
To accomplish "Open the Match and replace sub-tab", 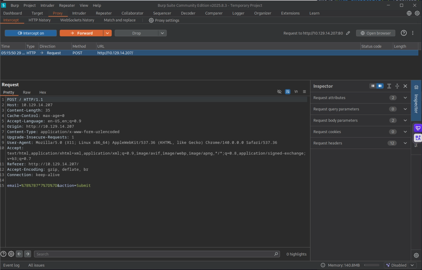I will click(120, 20).
